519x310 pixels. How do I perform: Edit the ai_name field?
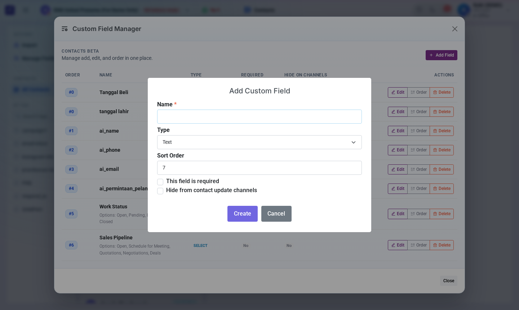coord(398,131)
